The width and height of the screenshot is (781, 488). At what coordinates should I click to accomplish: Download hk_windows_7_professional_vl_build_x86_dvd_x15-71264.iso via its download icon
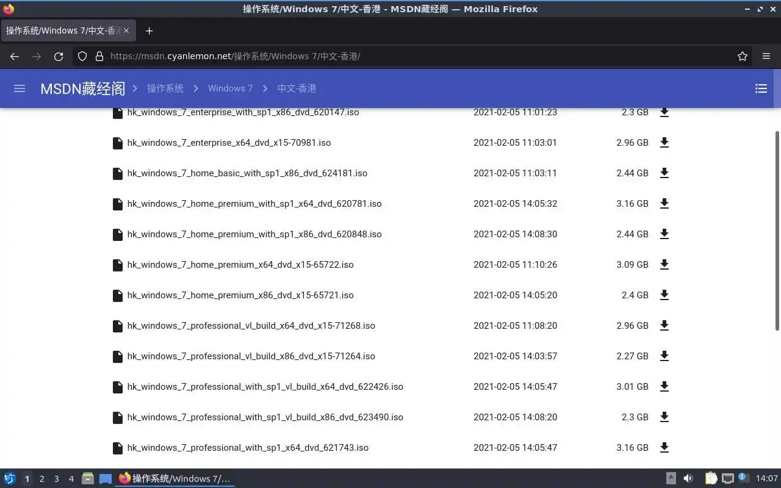click(x=664, y=356)
